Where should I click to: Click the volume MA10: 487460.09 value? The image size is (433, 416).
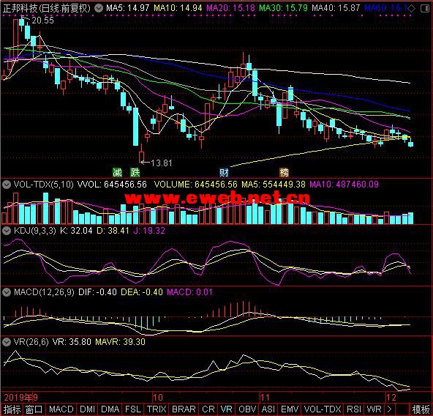pos(344,185)
